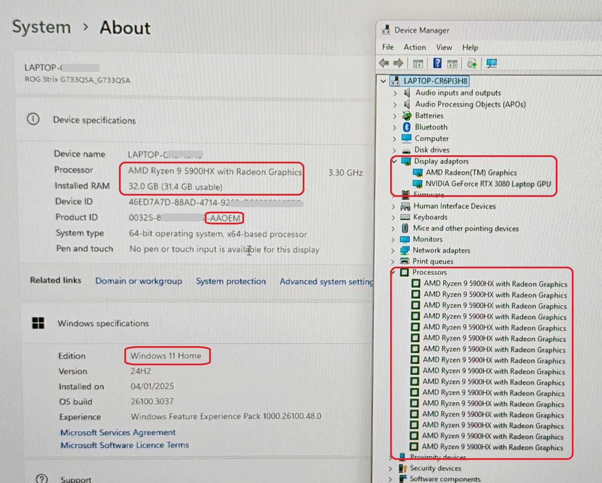602x483 pixels.
Task: Click the Computer category monitor icon
Action: (x=406, y=139)
